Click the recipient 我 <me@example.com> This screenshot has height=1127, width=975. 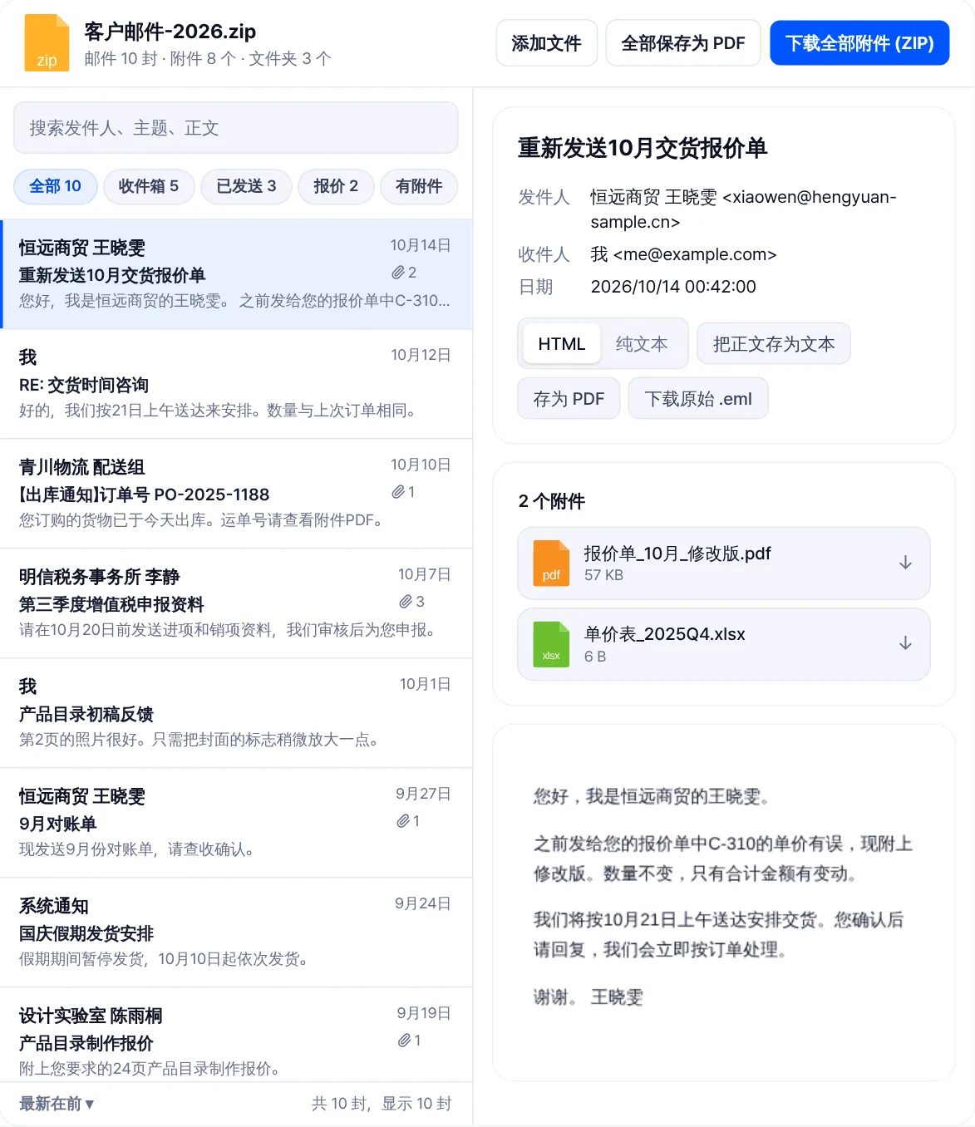(683, 254)
